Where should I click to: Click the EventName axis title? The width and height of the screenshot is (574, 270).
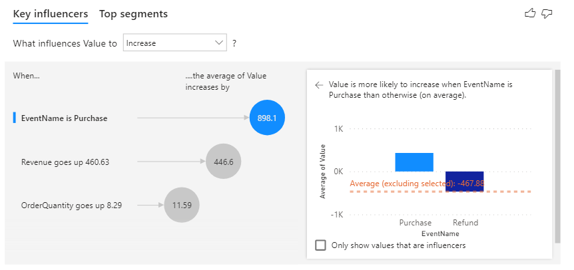pyautogui.click(x=440, y=233)
